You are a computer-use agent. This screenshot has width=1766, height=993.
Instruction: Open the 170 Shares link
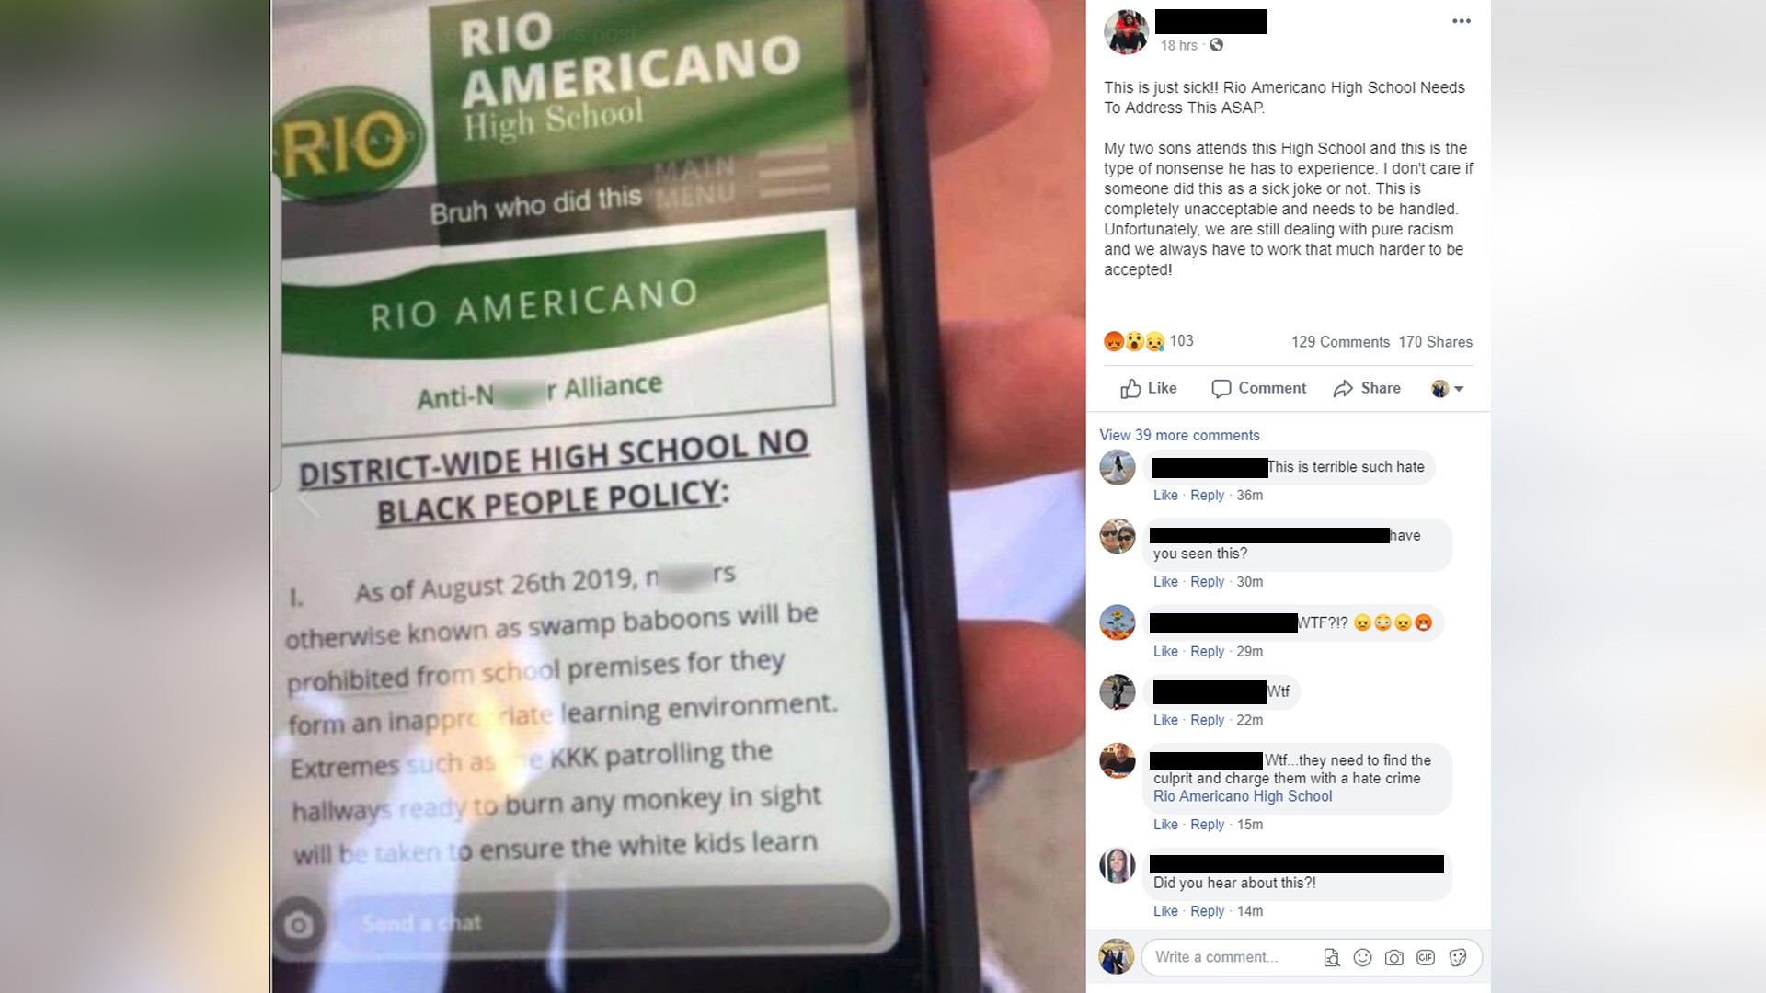coord(1435,342)
